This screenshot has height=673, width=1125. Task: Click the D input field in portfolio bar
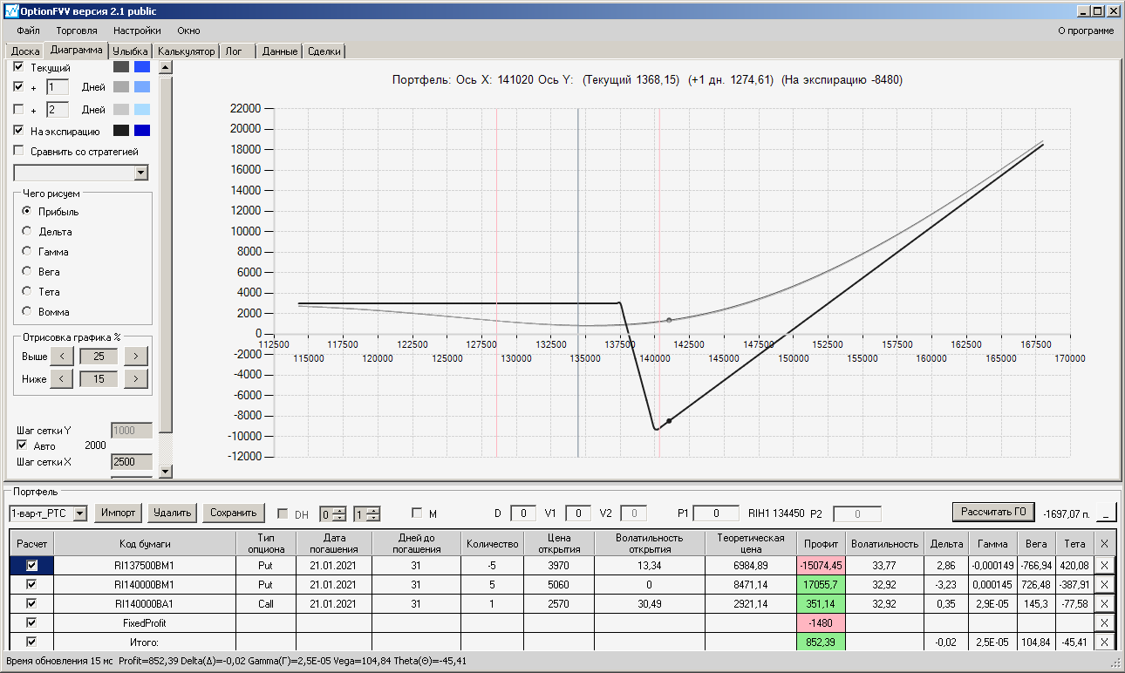tap(523, 513)
